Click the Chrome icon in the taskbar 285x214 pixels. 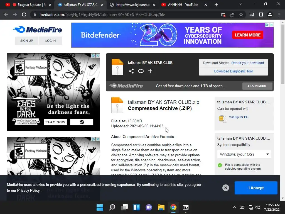(x=173, y=207)
